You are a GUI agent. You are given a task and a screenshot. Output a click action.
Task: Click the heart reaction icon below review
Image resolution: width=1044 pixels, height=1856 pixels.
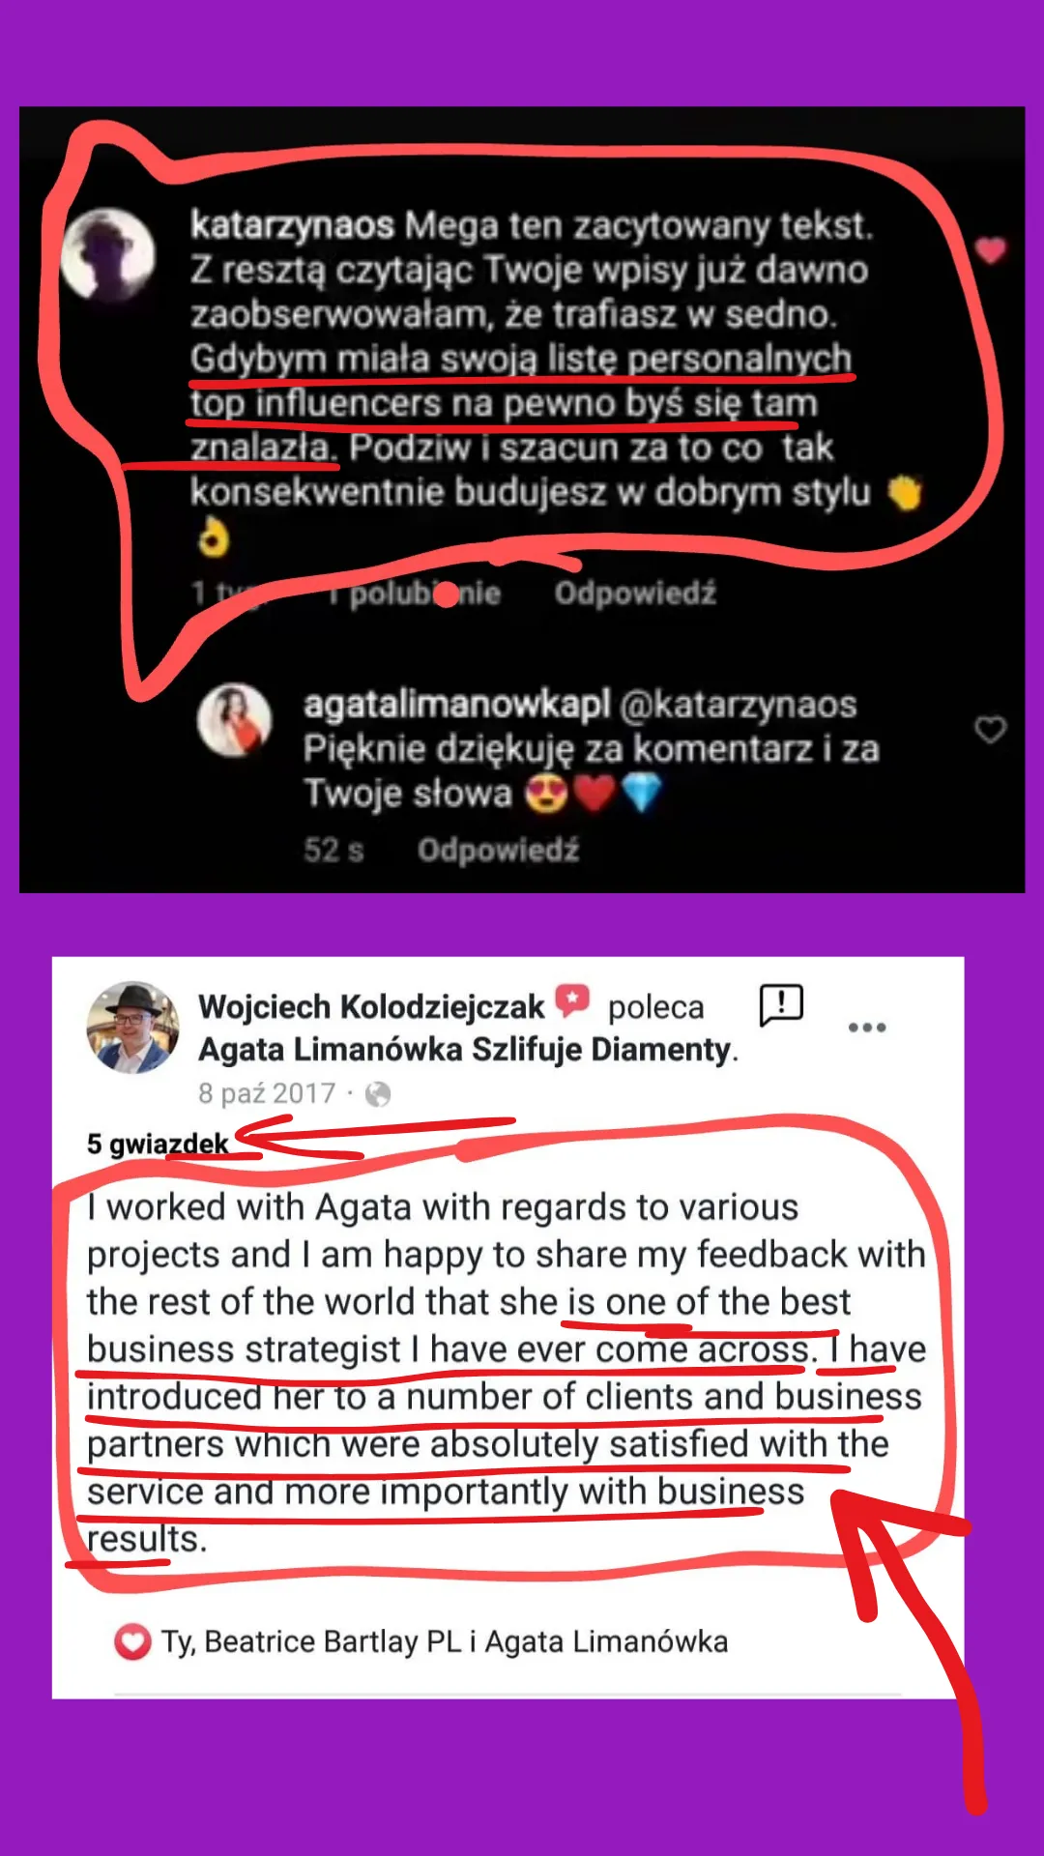(132, 1641)
